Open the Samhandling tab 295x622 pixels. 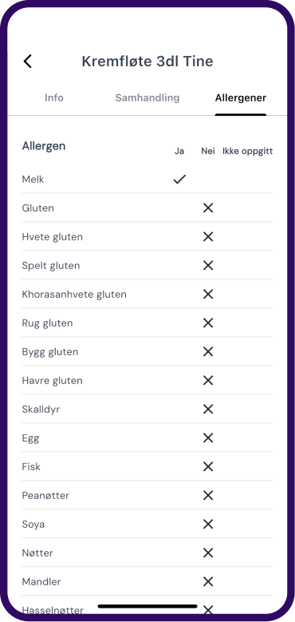tap(147, 97)
